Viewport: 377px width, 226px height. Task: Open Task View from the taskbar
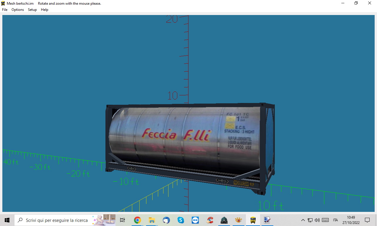(x=123, y=220)
